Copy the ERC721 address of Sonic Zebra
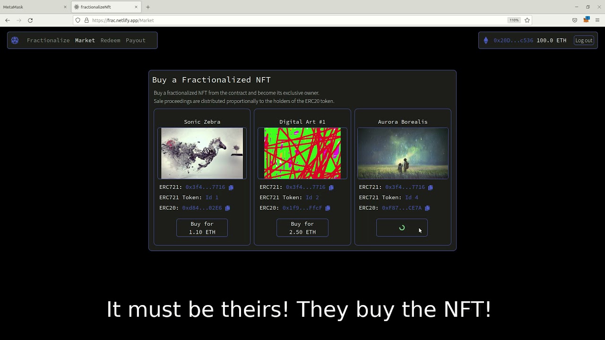605x340 pixels. tap(231, 187)
